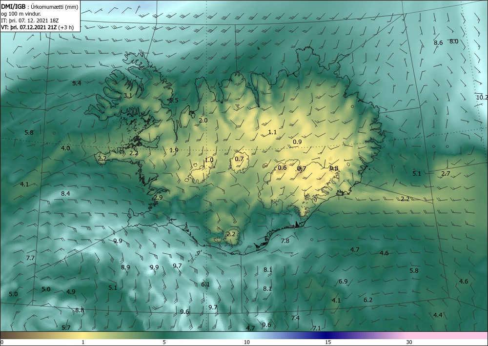Click the title line "DMI/IGB : Úrkomumætti (mm)"
488x346 pixels.
tap(40, 6)
